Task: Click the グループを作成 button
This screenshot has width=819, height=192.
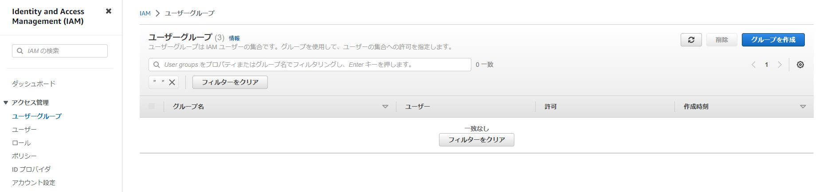Action: pos(773,40)
